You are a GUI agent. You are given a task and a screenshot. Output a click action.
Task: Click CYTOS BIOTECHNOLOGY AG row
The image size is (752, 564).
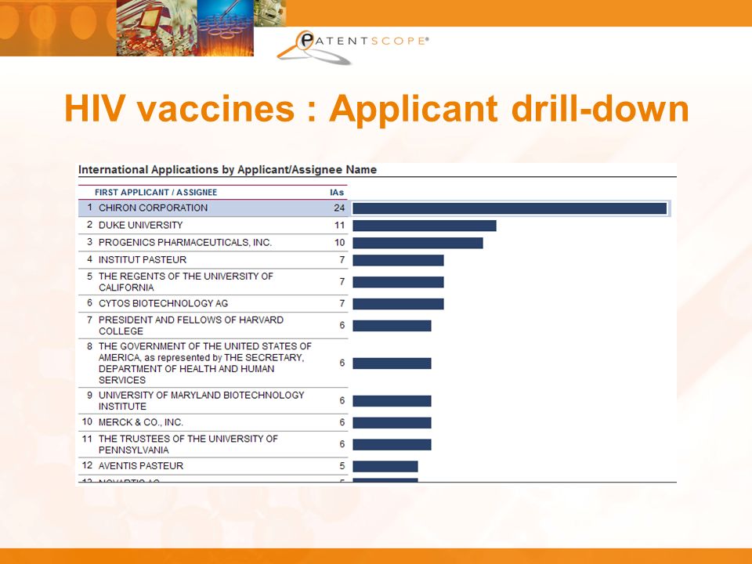tap(213, 304)
